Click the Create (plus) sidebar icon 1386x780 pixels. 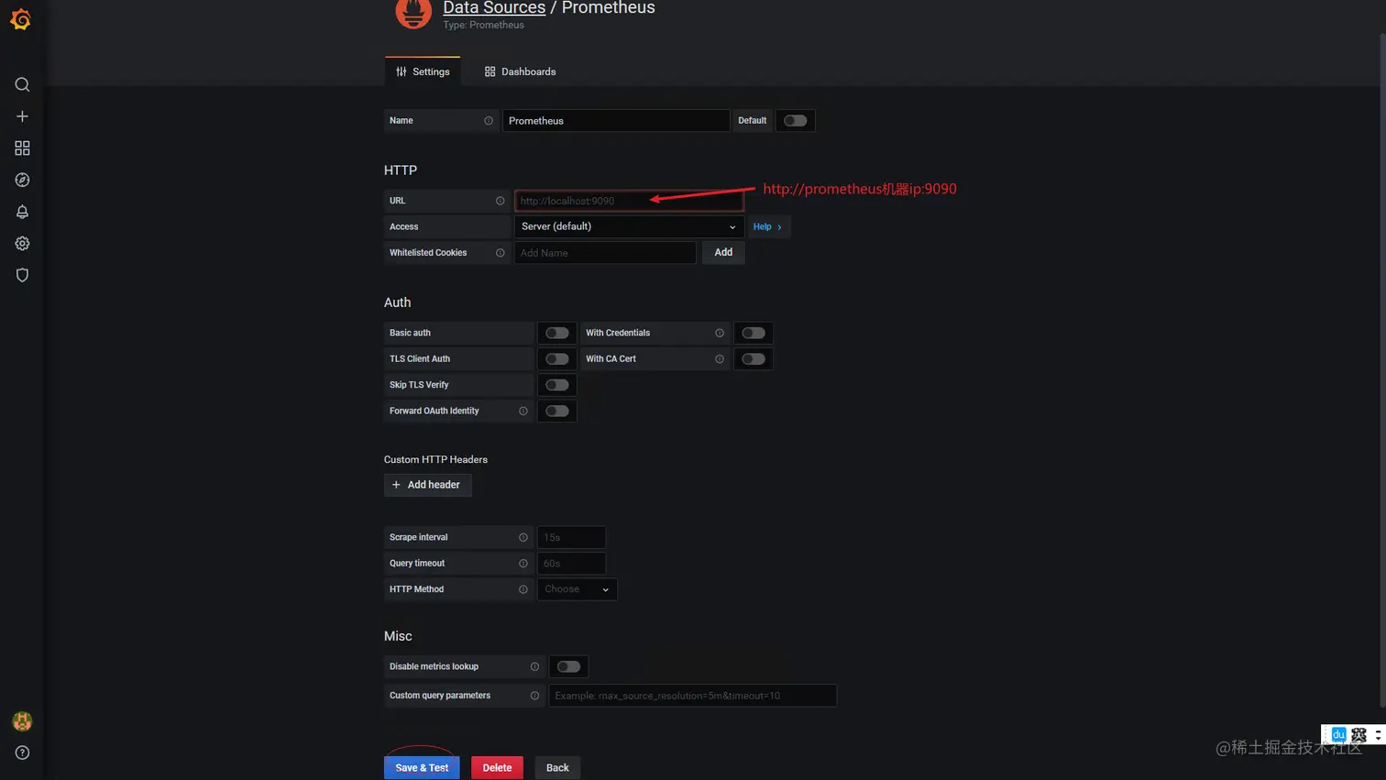[21, 115]
